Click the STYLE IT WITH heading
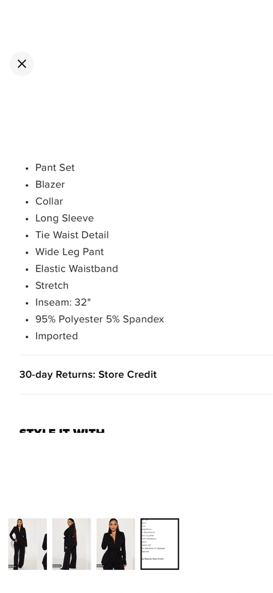Screen dimensions: 273x593 tap(62, 431)
